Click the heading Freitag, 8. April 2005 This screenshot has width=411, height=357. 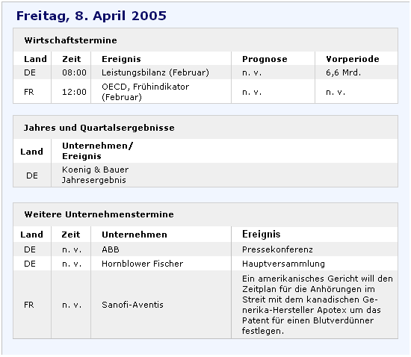91,16
